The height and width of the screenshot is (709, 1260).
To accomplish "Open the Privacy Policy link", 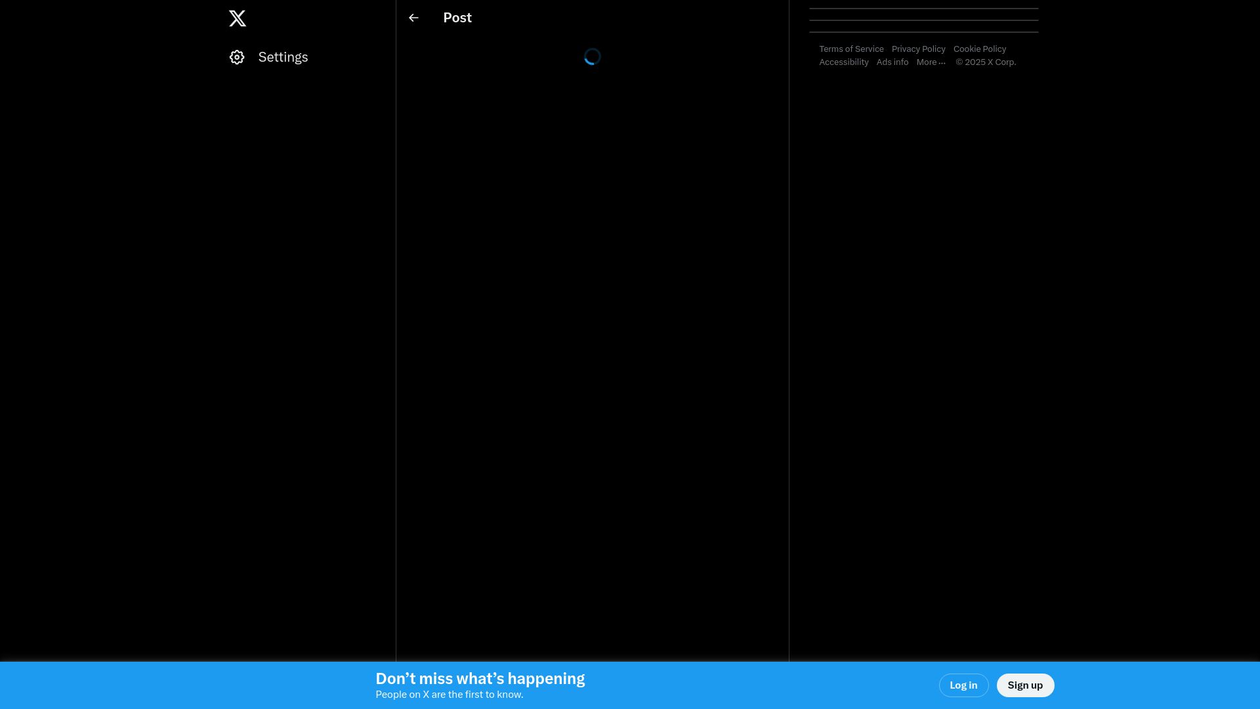I will coord(918,49).
